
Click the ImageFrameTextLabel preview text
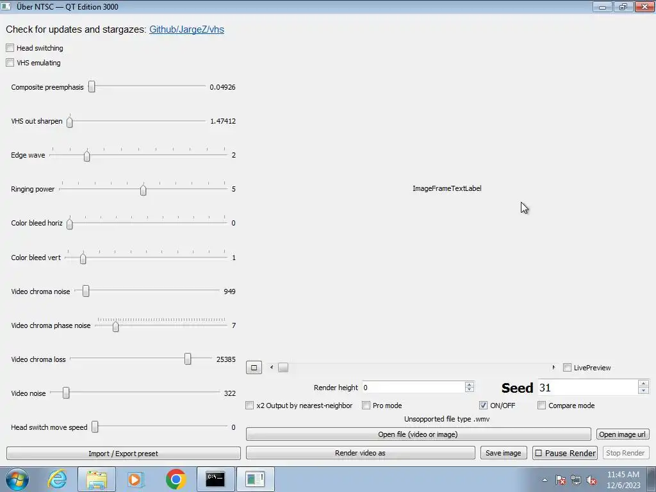pos(447,188)
